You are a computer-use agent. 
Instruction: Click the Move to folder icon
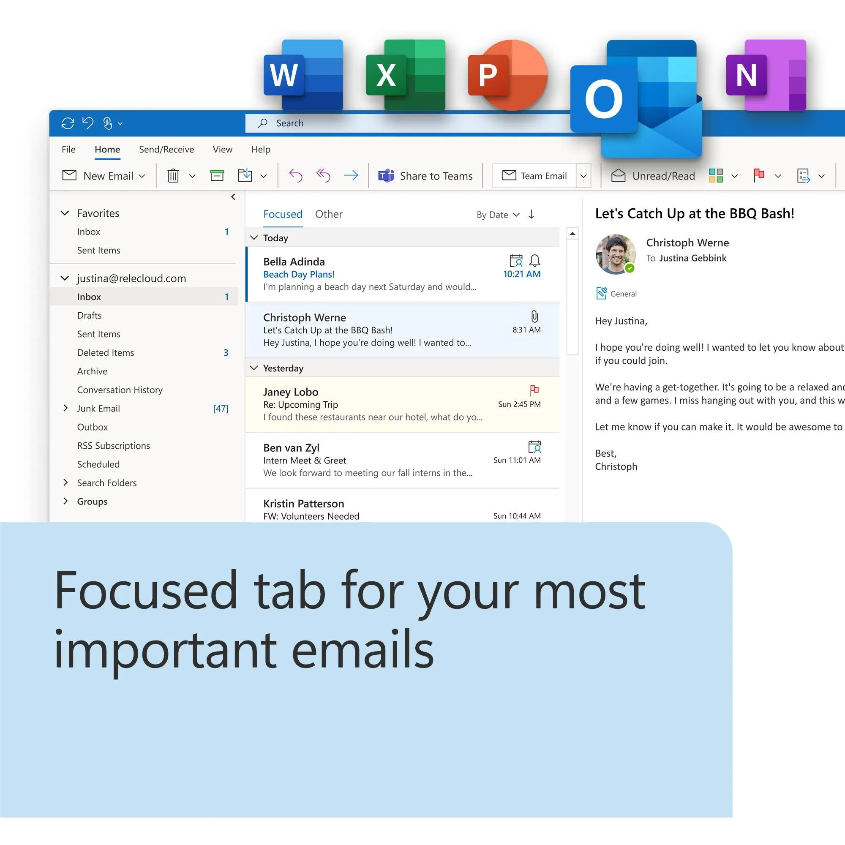coord(245,175)
